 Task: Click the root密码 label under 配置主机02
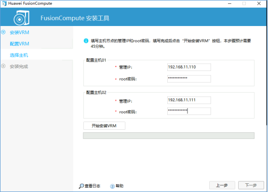128,112
